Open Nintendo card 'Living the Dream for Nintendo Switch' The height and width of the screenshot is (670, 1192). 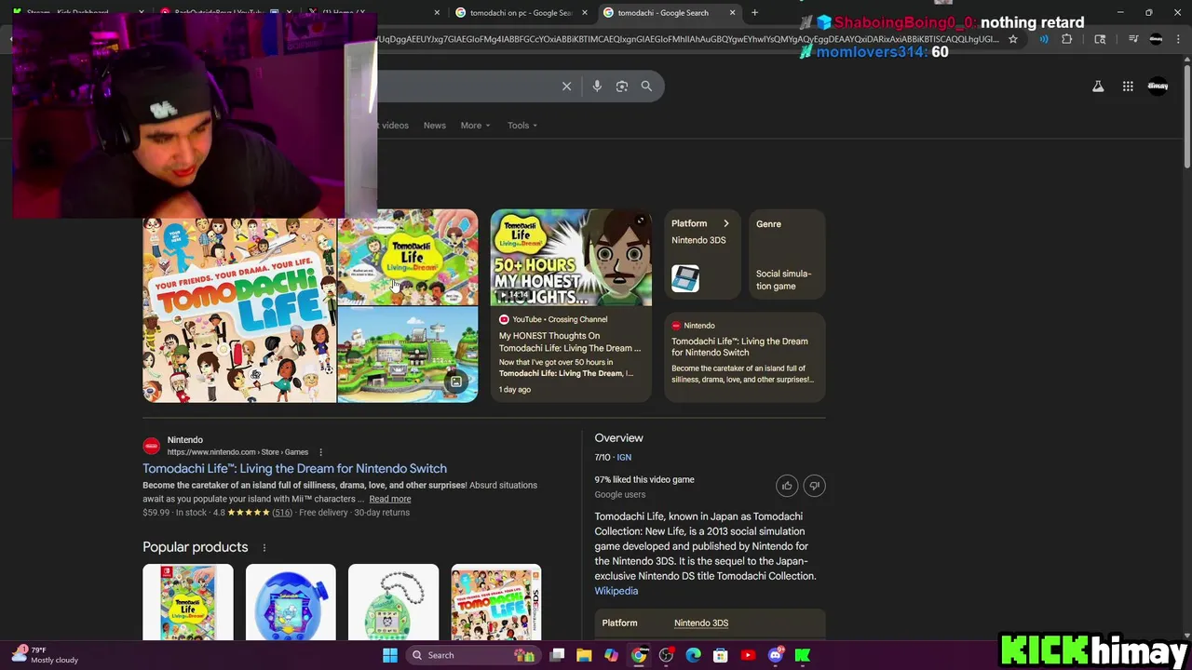coord(744,355)
